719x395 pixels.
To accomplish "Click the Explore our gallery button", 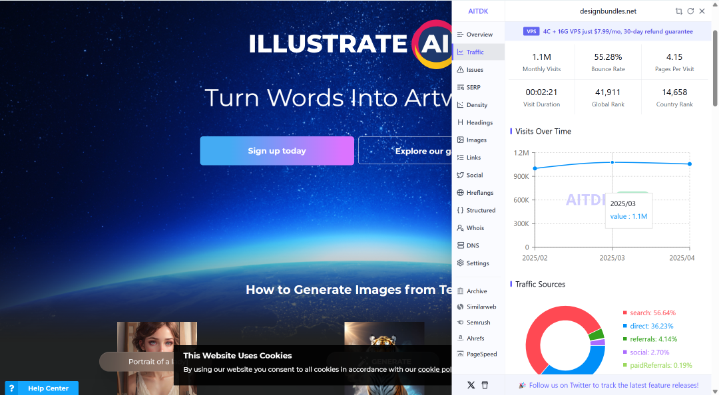I will point(405,151).
